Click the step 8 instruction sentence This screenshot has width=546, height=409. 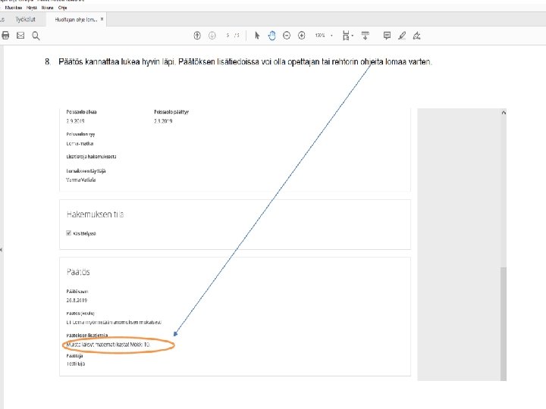point(245,62)
